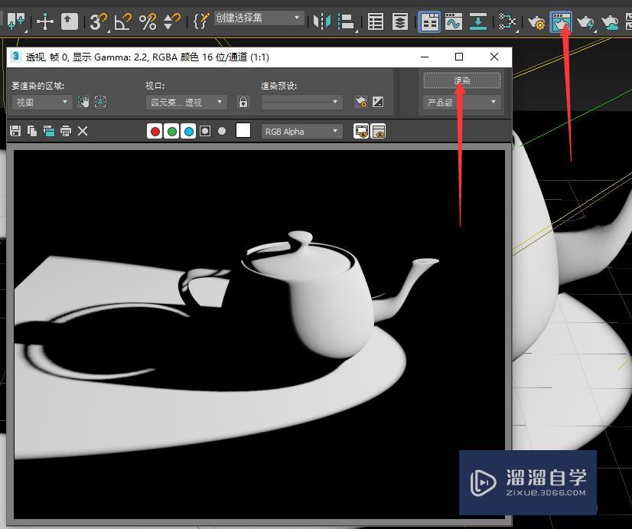Toggle the 3D Snaps button
The image size is (632, 529).
(98, 21)
